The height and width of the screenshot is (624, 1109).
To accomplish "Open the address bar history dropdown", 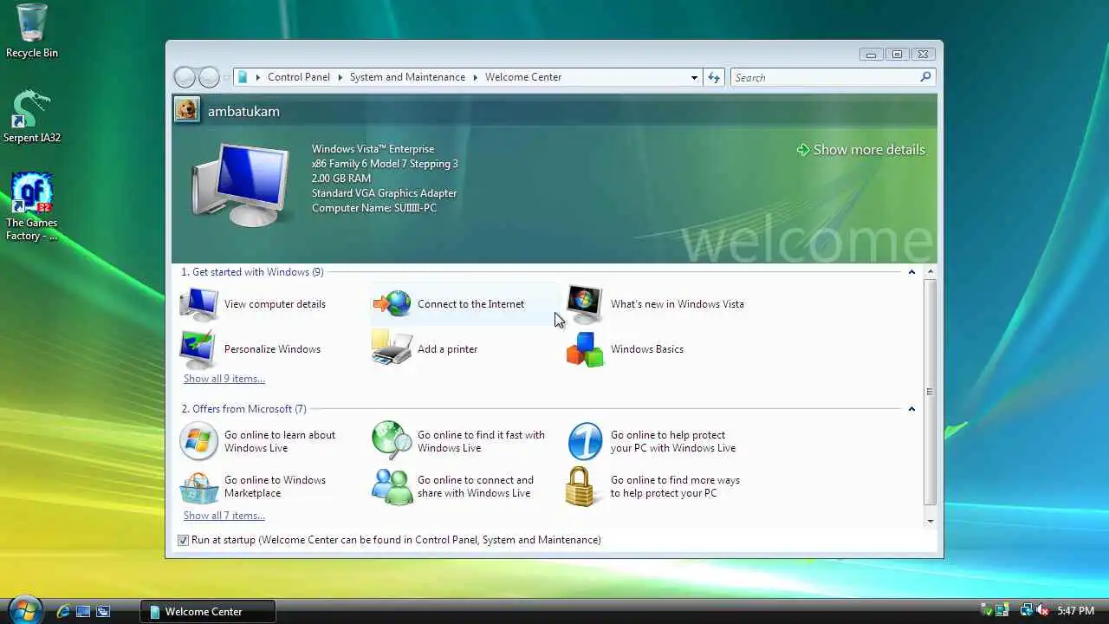I will 694,77.
